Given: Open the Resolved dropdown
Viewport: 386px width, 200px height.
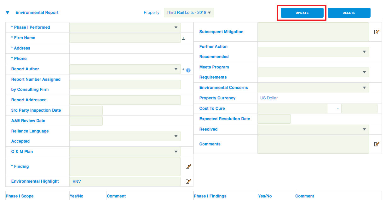Looking at the screenshot, I should (x=313, y=129).
